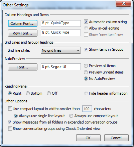Enable Allow in-cell editing
Screen dimensions: 134x147
click(86, 28)
